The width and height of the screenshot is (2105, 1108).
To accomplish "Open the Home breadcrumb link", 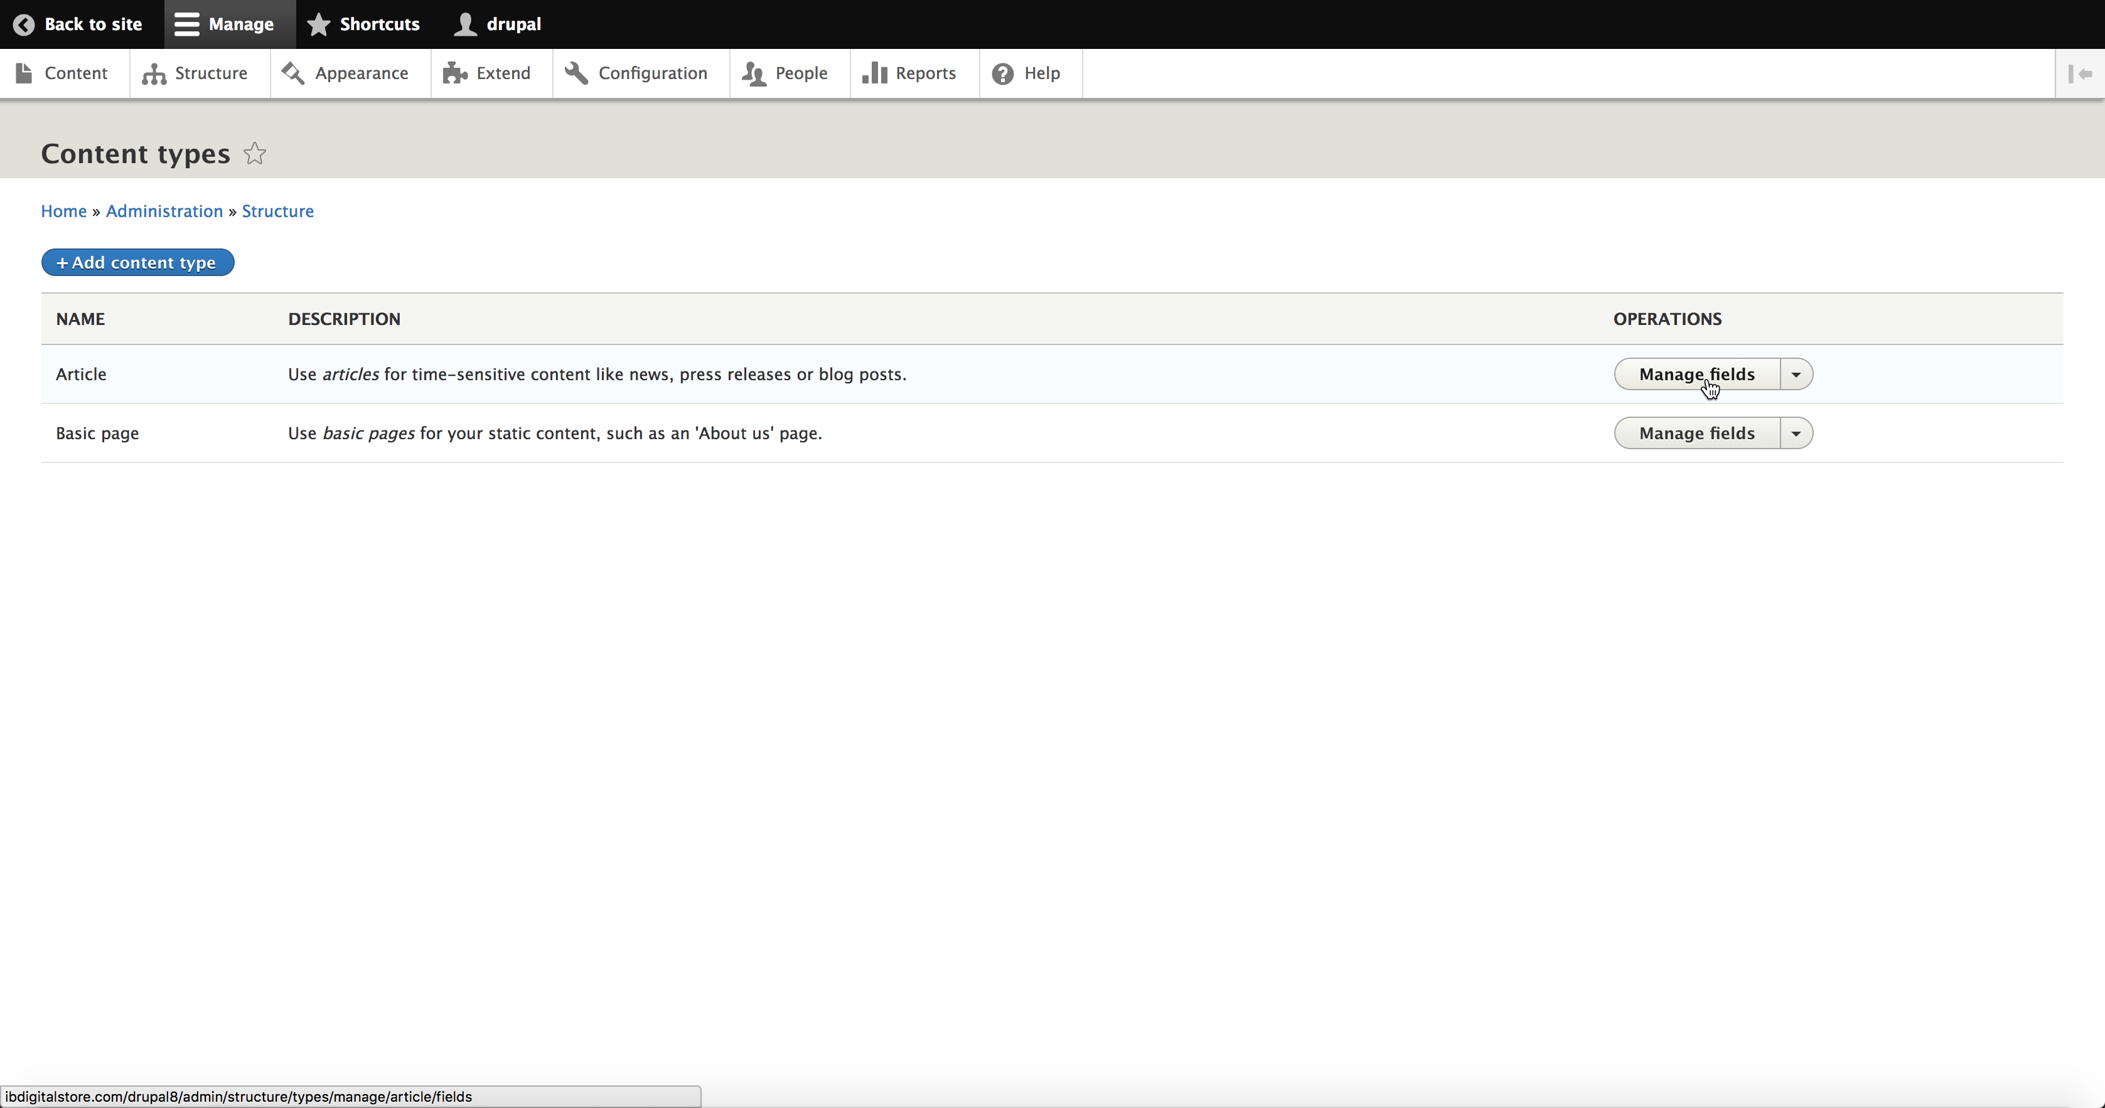I will pos(64,211).
